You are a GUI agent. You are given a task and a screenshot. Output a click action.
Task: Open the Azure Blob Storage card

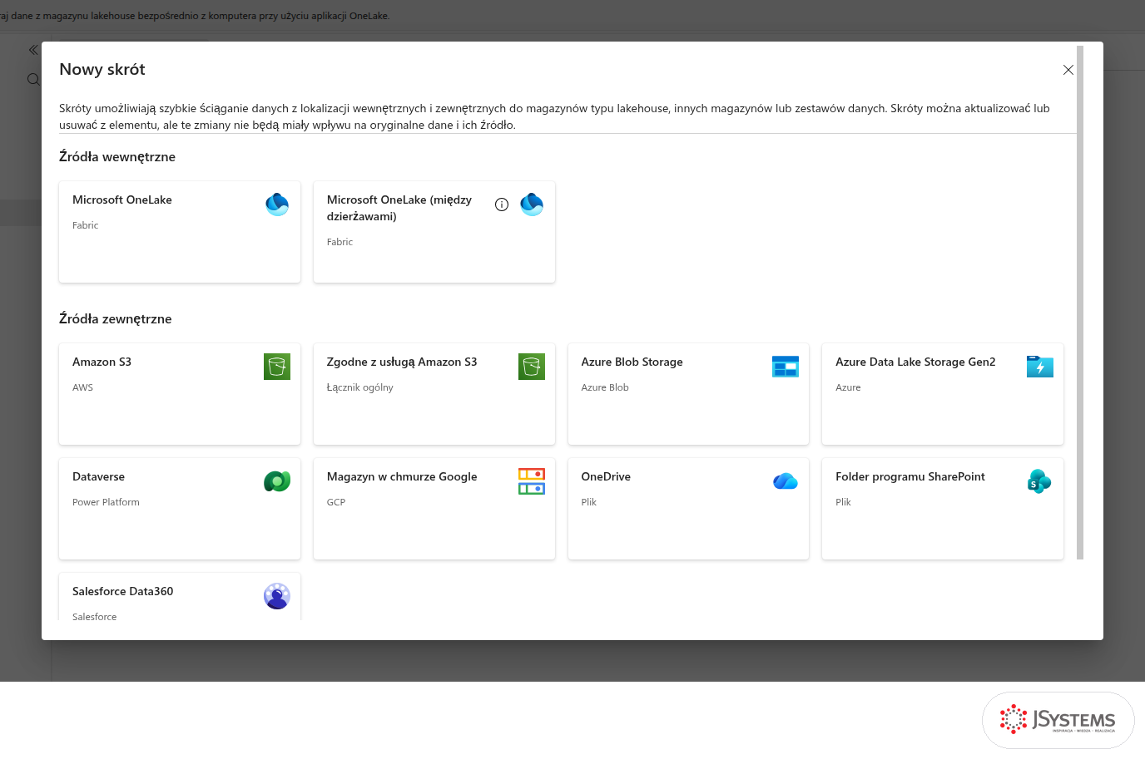[x=688, y=394]
